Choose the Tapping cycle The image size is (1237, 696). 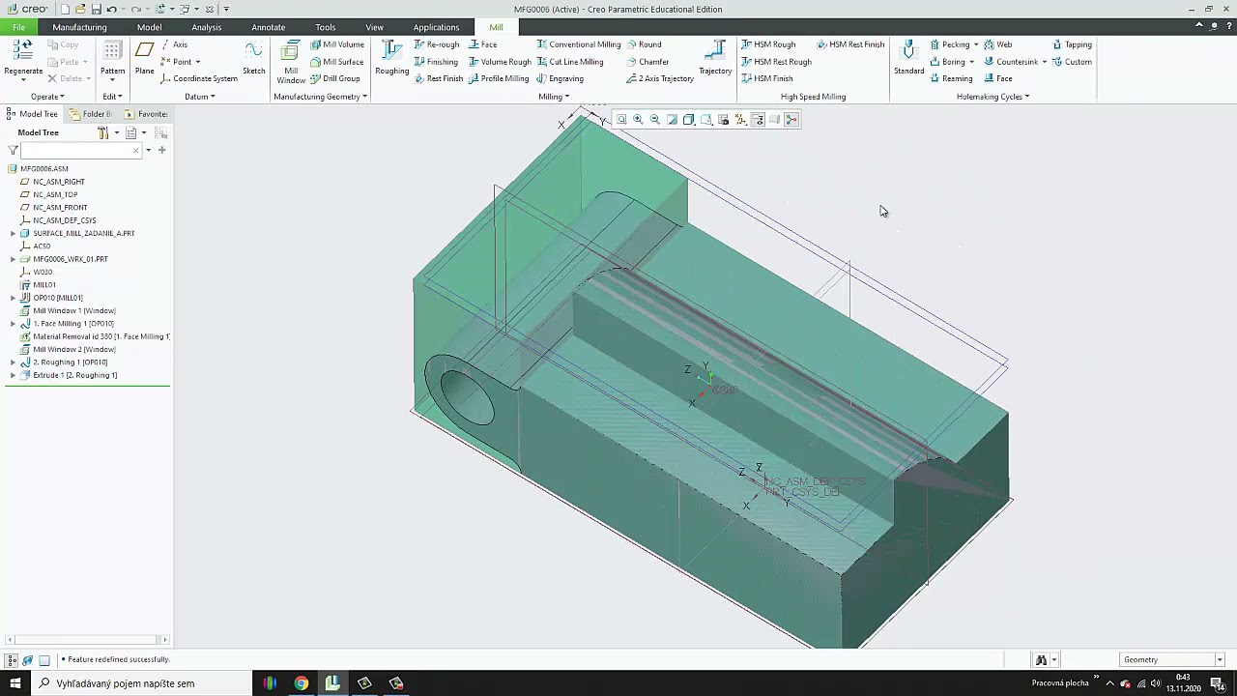1072,44
